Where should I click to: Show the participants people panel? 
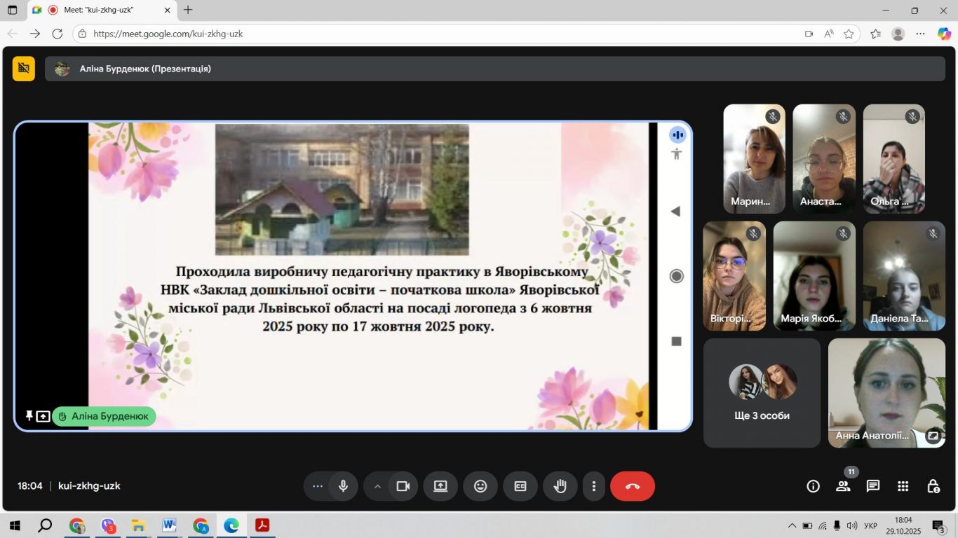(843, 486)
